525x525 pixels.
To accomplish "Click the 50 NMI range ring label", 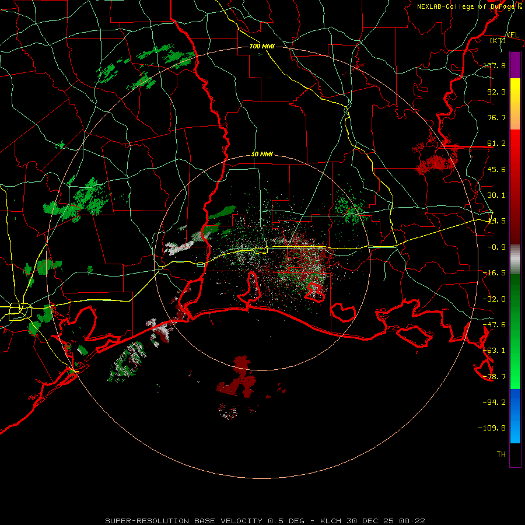I will 262,155.
